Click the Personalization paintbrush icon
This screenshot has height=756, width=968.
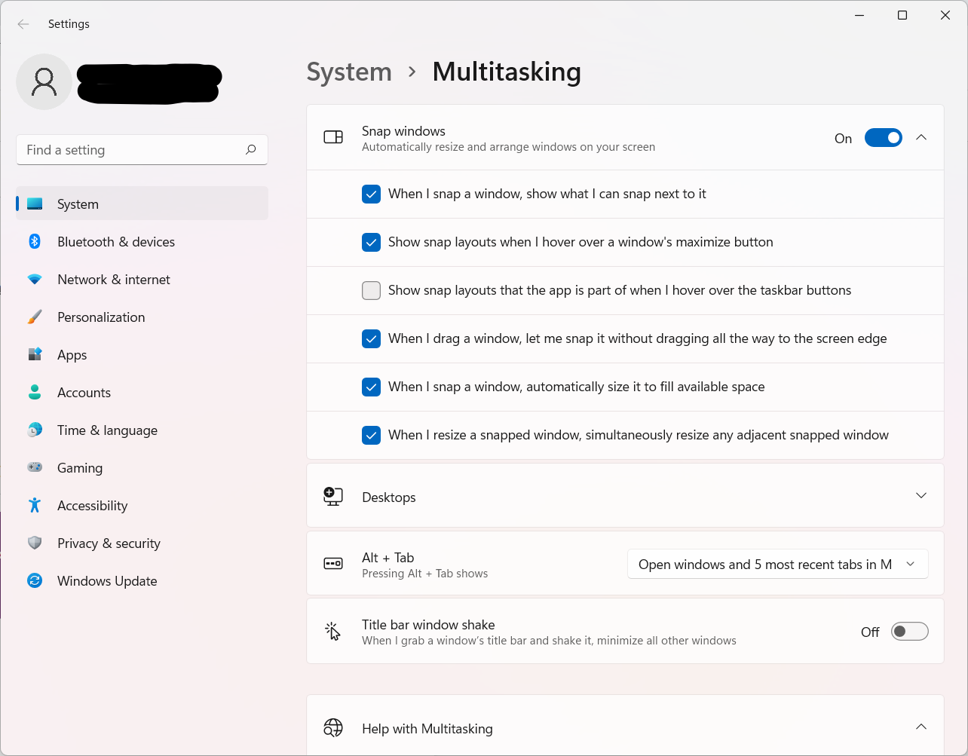coord(35,317)
